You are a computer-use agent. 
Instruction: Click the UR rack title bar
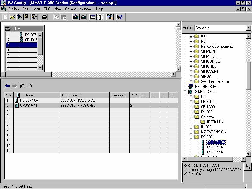click(24, 29)
